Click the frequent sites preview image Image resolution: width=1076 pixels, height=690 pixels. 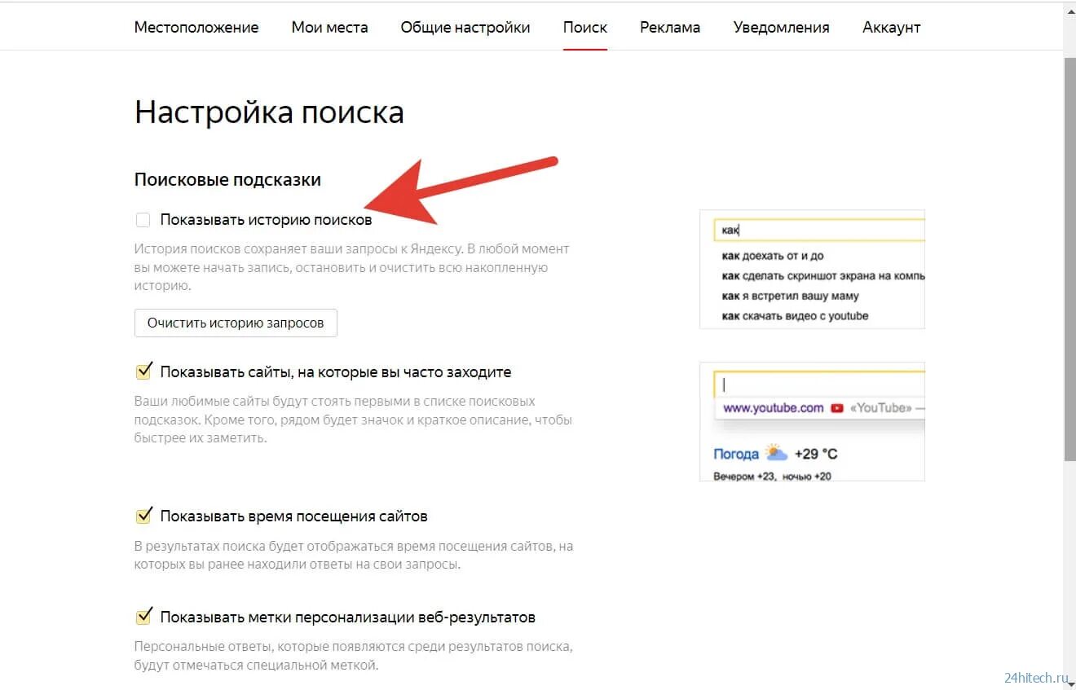point(812,421)
